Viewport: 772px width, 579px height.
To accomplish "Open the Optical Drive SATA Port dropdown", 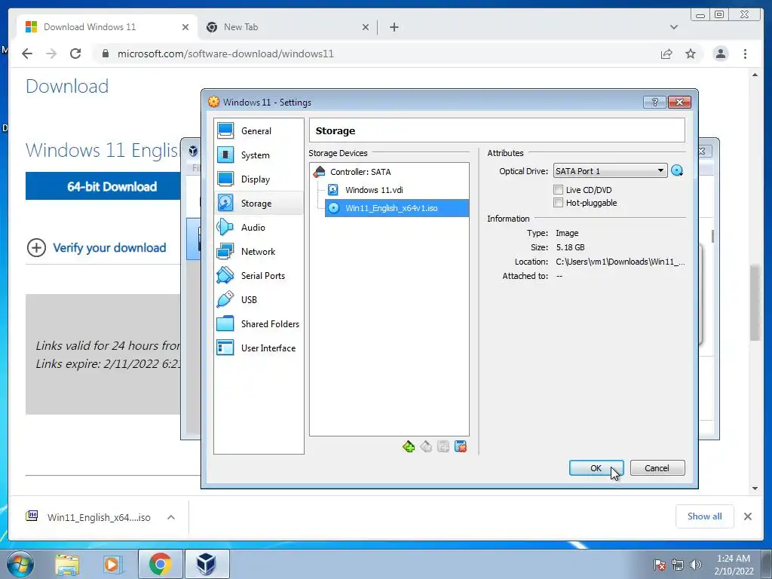I will (x=610, y=171).
